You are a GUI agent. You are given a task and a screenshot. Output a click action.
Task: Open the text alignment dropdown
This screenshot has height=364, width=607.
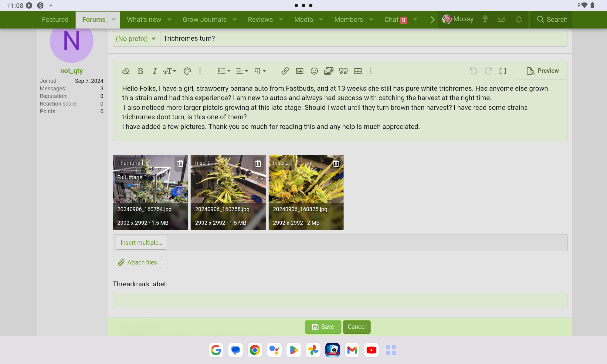pos(242,71)
